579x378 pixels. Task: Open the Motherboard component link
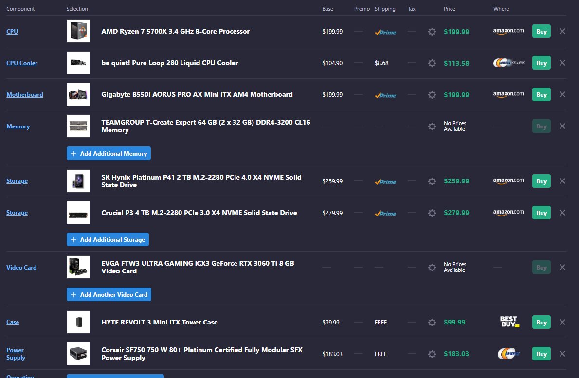(25, 95)
